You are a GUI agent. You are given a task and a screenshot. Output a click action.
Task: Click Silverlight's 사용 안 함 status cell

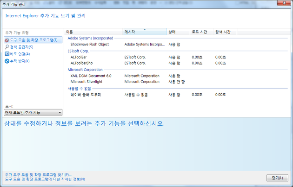click(x=176, y=82)
